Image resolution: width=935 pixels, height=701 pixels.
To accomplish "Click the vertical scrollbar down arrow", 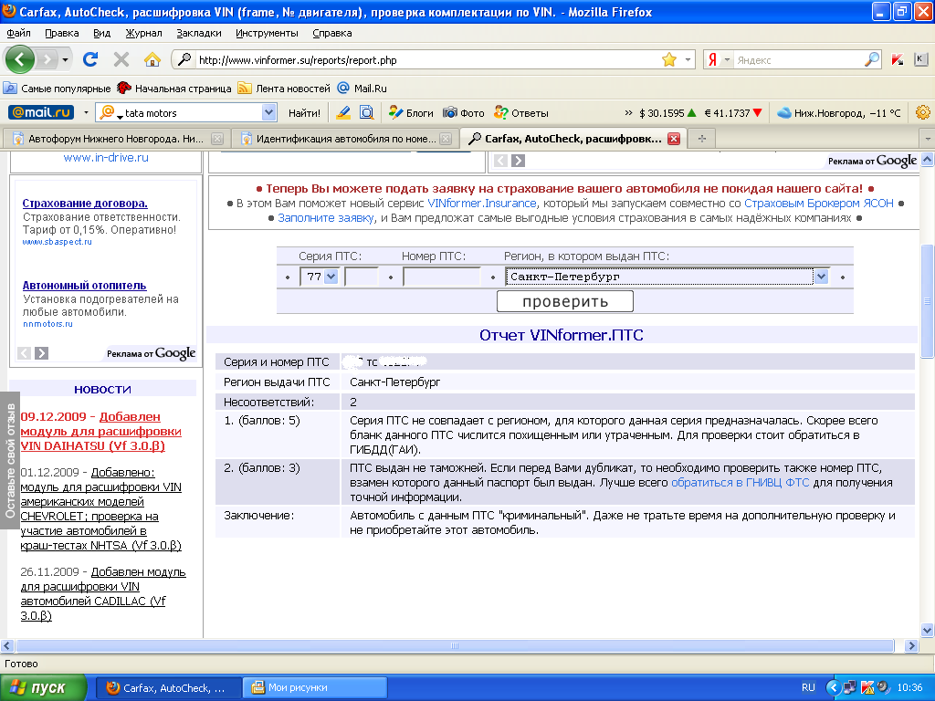I will 928,630.
